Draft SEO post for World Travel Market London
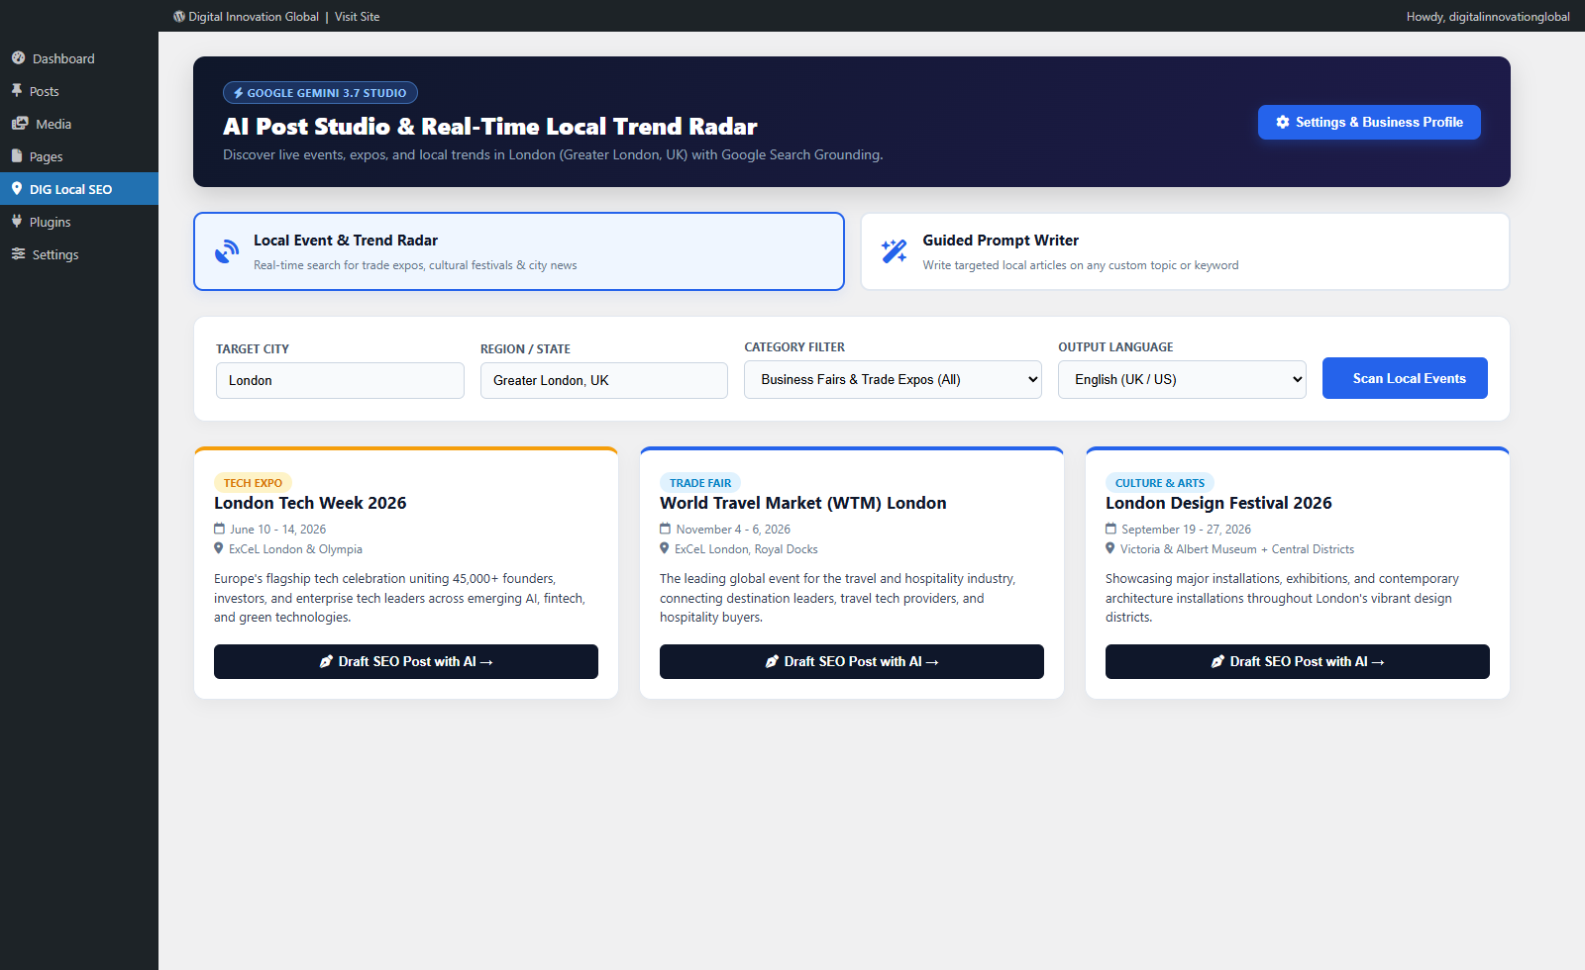1585x970 pixels. (852, 661)
